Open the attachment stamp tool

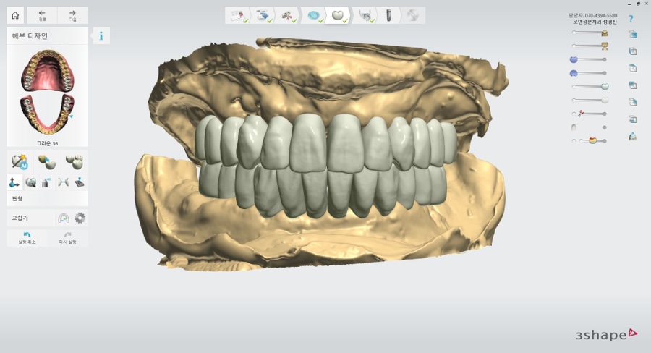[x=80, y=182]
